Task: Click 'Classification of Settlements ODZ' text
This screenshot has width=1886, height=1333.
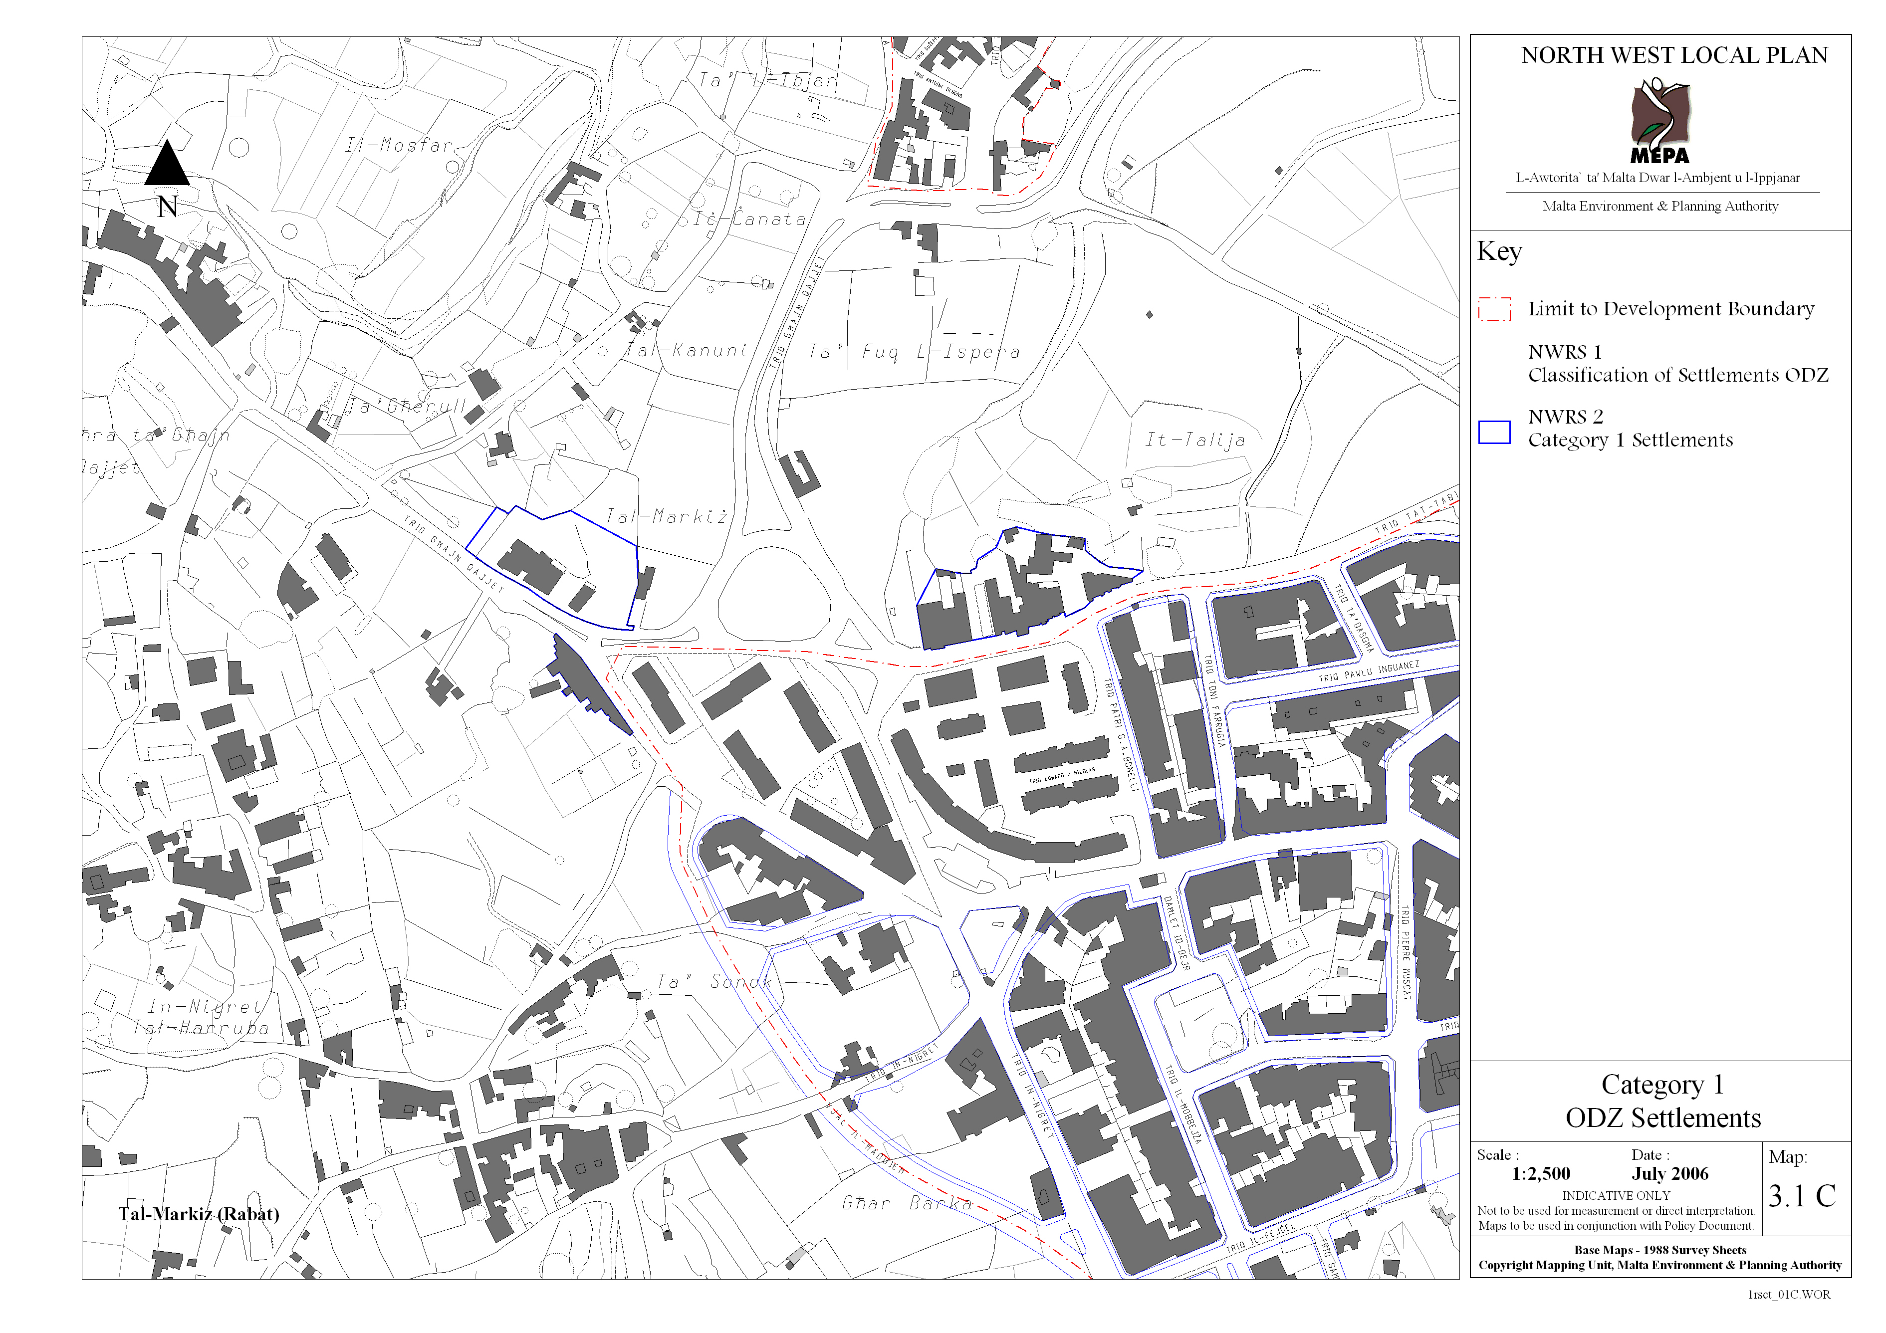Action: pos(1678,375)
